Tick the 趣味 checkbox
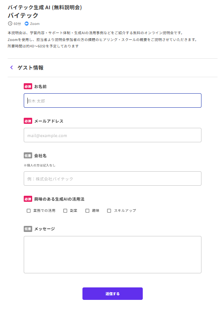Image resolution: width=224 pixels, height=326 pixels. (87, 211)
